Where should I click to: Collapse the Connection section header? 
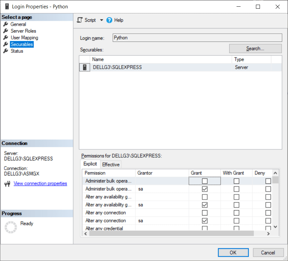coord(37,143)
